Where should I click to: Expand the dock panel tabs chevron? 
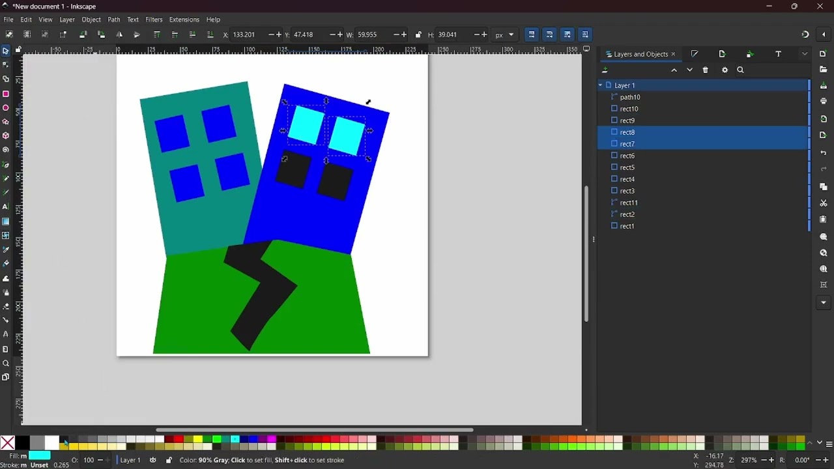click(x=805, y=54)
